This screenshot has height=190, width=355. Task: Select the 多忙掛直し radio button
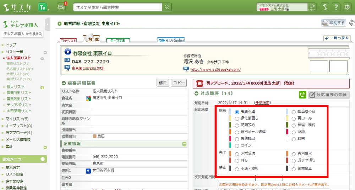click(x=237, y=119)
